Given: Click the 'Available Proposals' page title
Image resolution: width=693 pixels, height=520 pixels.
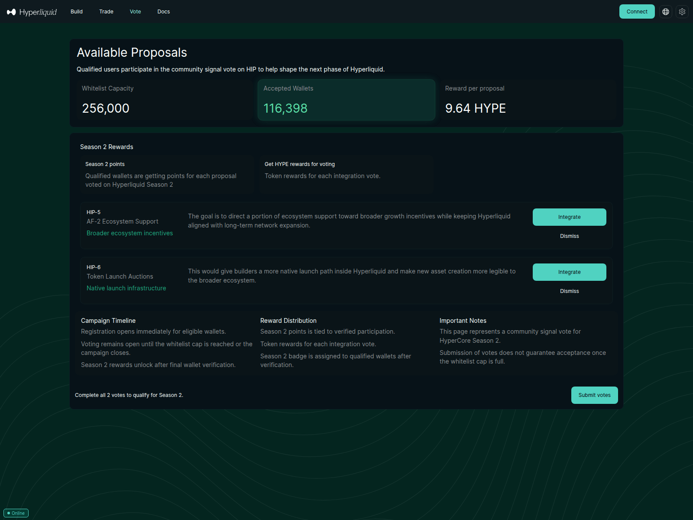Looking at the screenshot, I should click(x=132, y=52).
